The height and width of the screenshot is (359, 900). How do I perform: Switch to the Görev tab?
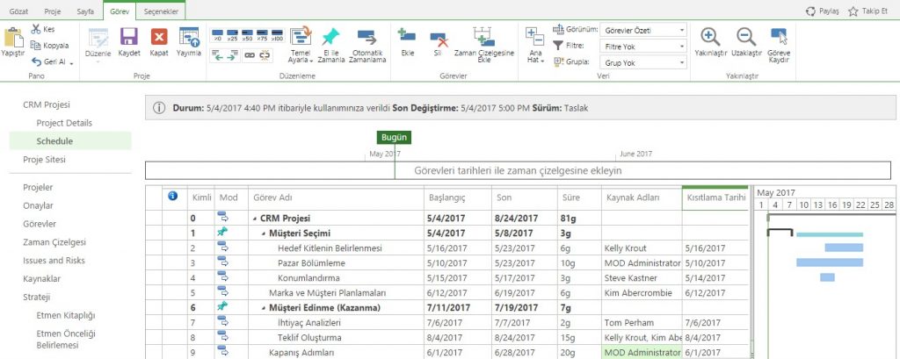(120, 11)
